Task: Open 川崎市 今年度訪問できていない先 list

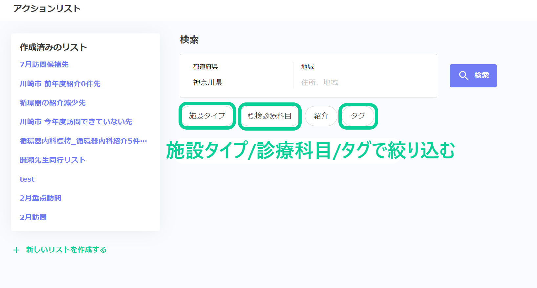Action: [76, 122]
